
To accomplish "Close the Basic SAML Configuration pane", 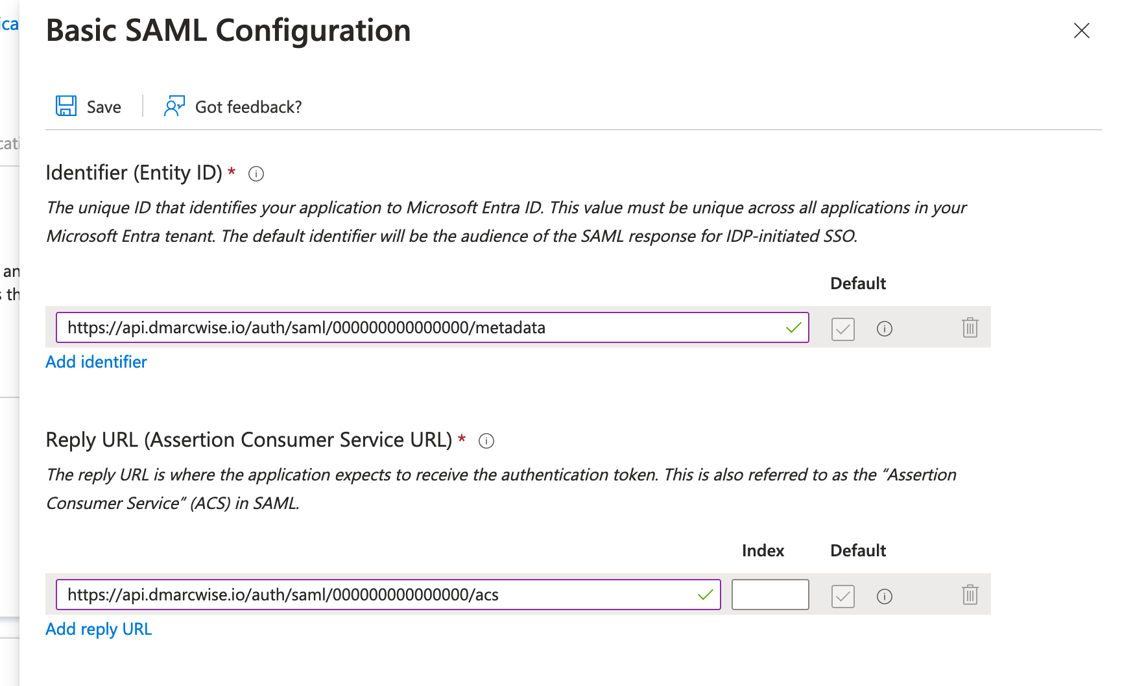I will coord(1082,30).
